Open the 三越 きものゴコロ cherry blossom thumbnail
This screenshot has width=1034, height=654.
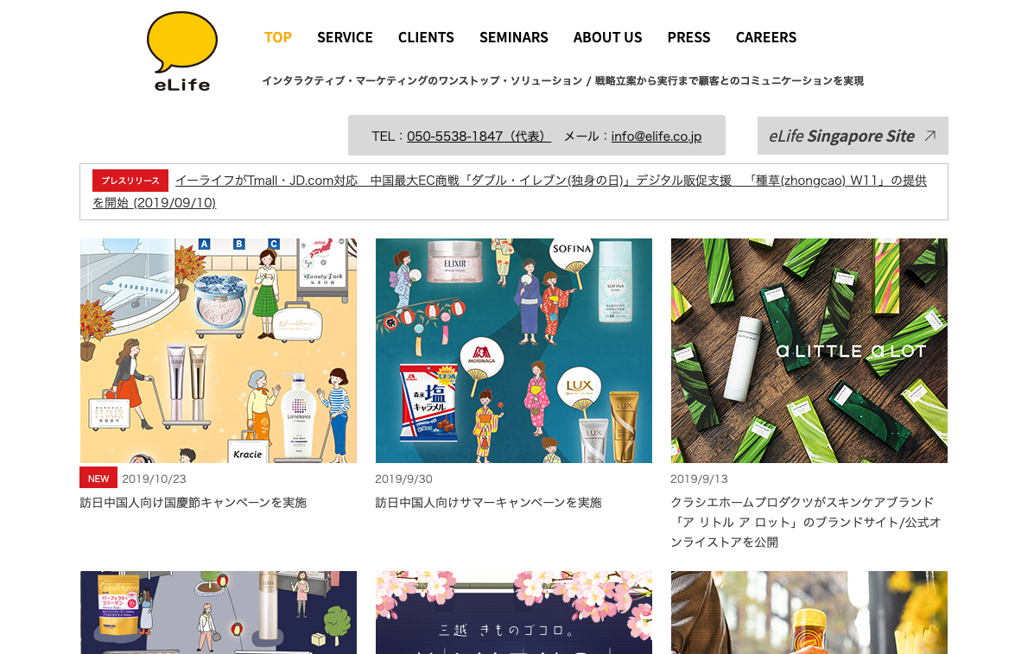pyautogui.click(x=514, y=613)
